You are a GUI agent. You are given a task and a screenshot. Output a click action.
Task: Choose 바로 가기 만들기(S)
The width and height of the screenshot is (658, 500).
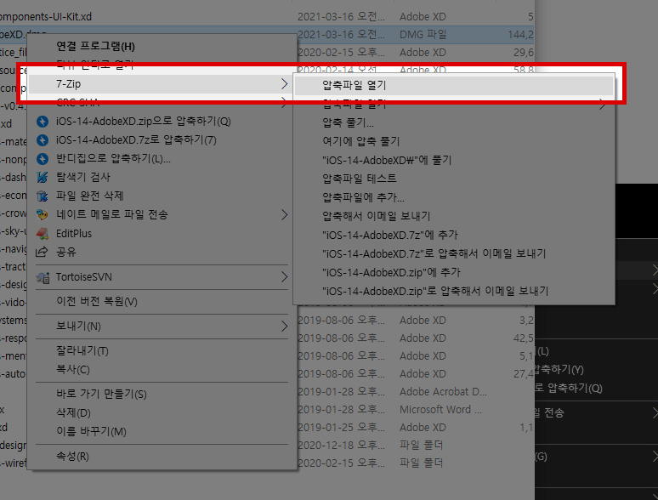pyautogui.click(x=101, y=394)
